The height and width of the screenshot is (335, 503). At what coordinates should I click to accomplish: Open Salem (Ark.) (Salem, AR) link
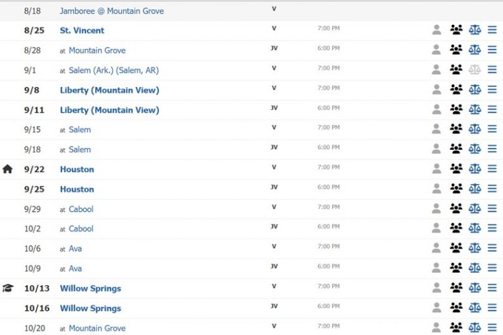pyautogui.click(x=113, y=70)
